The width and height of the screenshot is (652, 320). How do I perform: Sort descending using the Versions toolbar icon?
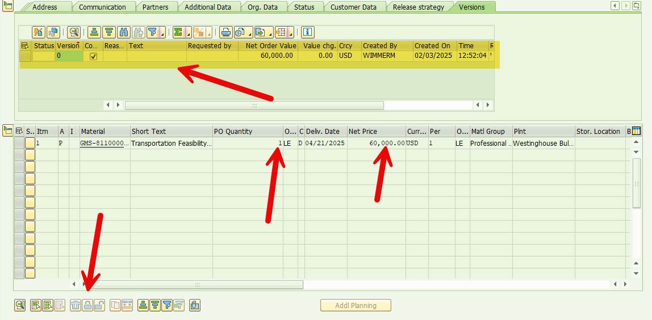(109, 32)
